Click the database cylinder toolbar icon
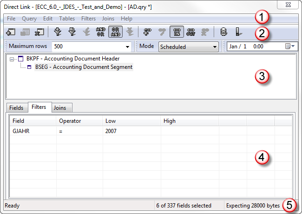The height and width of the screenshot is (214, 302). (x=223, y=32)
